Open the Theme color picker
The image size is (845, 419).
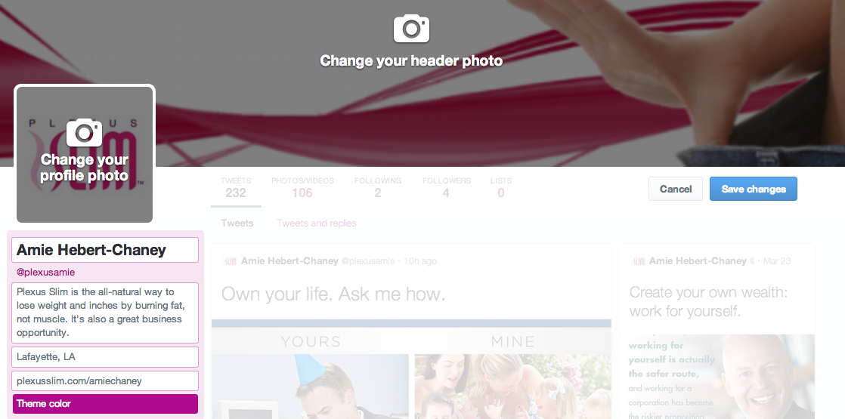point(105,404)
